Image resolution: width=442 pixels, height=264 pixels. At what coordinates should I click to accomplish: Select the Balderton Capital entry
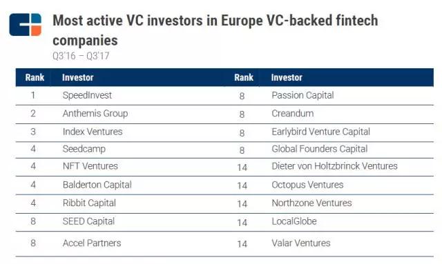(97, 185)
